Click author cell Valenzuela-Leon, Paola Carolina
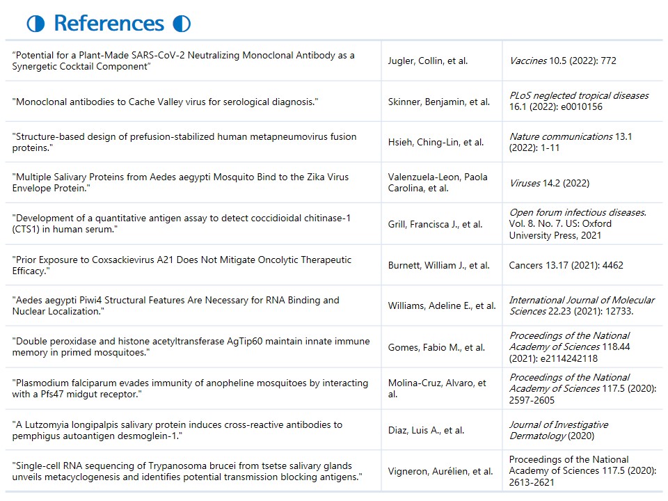Image resolution: width=668 pixels, height=501 pixels. coord(437,183)
